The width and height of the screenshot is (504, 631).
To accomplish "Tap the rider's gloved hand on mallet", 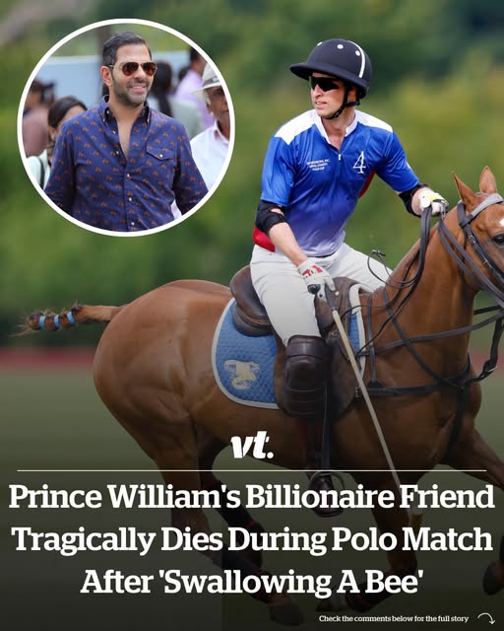I will (x=316, y=276).
